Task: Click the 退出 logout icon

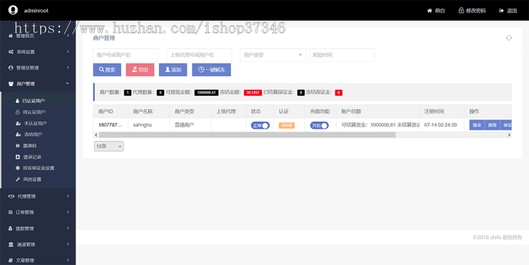Action: [x=501, y=11]
